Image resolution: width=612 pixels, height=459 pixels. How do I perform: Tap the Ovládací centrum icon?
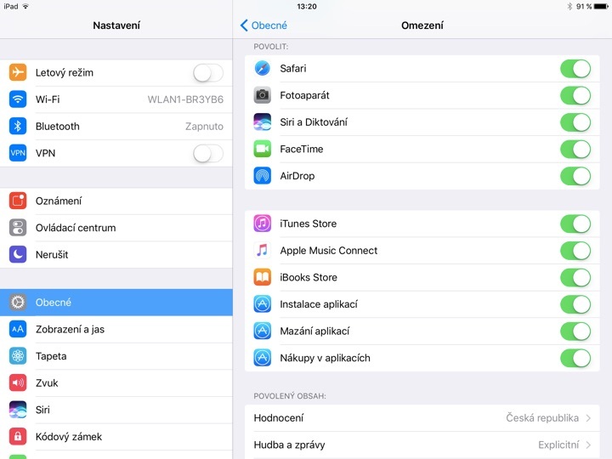[18, 228]
